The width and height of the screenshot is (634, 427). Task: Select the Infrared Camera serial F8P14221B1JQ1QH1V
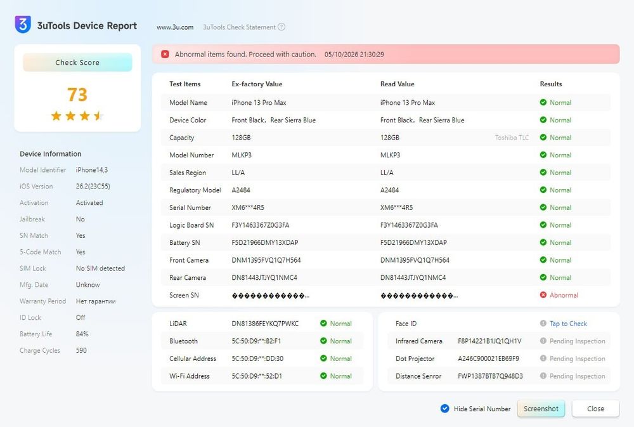click(x=489, y=341)
